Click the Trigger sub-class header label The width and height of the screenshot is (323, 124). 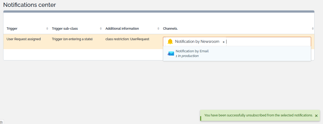[65, 28]
